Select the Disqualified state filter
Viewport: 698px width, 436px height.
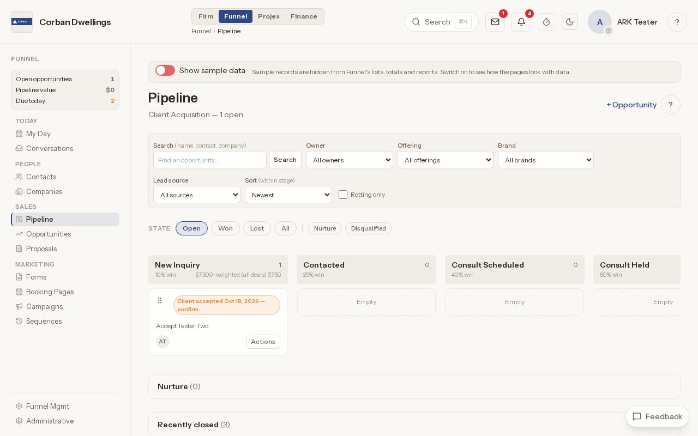click(369, 228)
